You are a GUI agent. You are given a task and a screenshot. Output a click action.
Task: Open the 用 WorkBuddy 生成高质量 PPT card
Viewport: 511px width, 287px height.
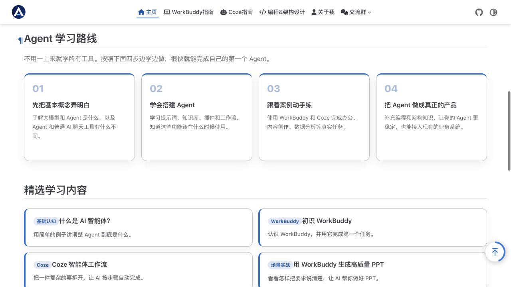pos(372,269)
